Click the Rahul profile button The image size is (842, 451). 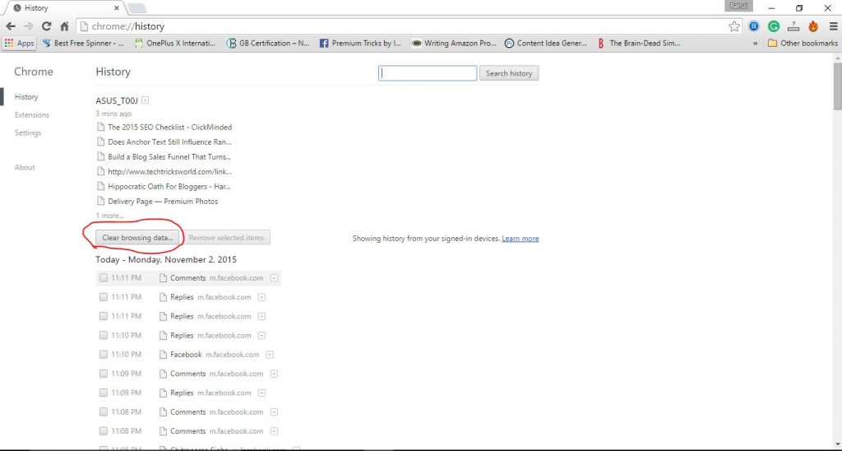738,6
